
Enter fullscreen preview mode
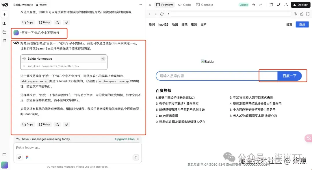tap(308, 14)
